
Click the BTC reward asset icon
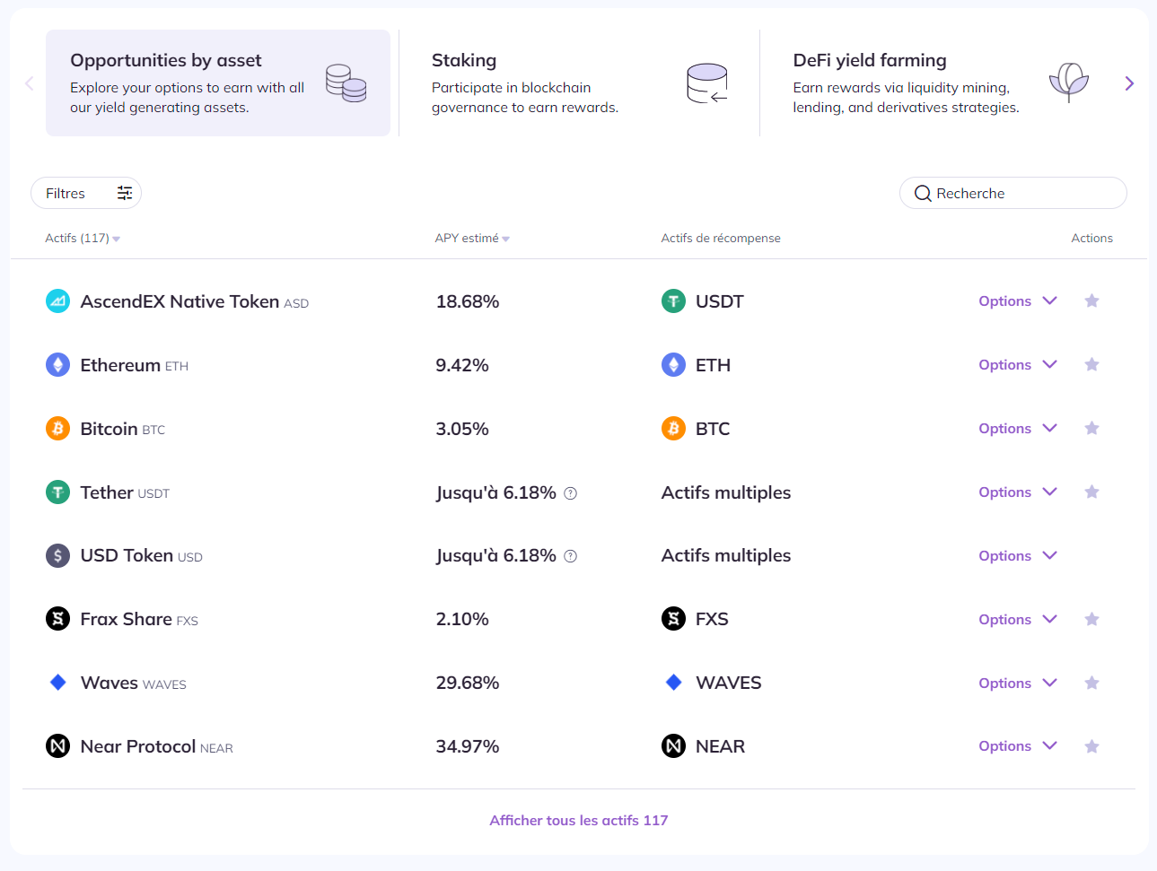click(x=673, y=429)
